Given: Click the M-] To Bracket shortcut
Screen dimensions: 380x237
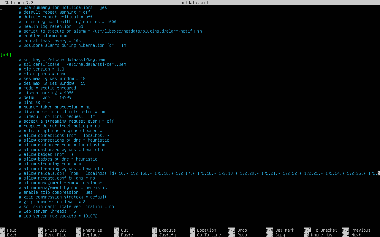Looking at the screenshot, I should (x=321, y=230).
